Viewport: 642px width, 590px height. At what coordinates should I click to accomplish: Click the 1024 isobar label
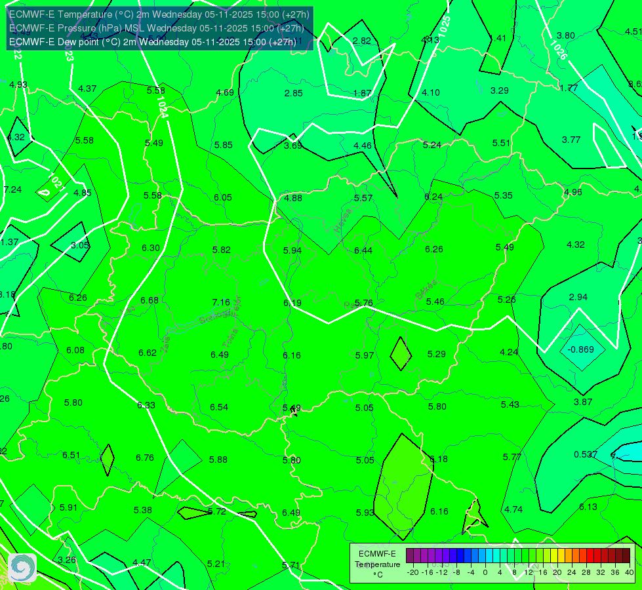[162, 108]
